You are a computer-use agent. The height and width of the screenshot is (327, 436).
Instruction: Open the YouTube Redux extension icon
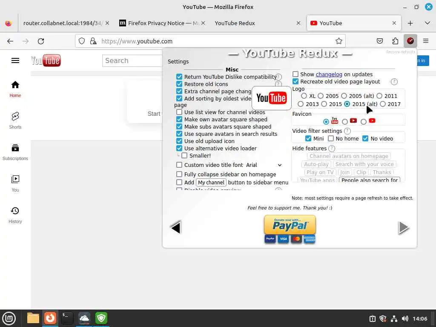click(x=410, y=41)
